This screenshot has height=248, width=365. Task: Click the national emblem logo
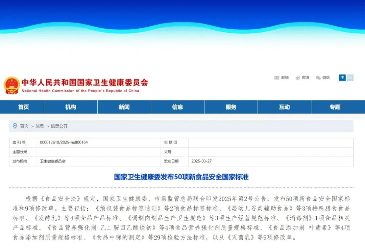(x=11, y=85)
